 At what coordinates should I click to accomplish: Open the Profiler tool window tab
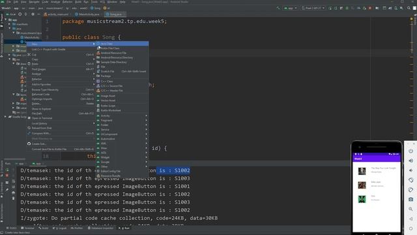77,228
